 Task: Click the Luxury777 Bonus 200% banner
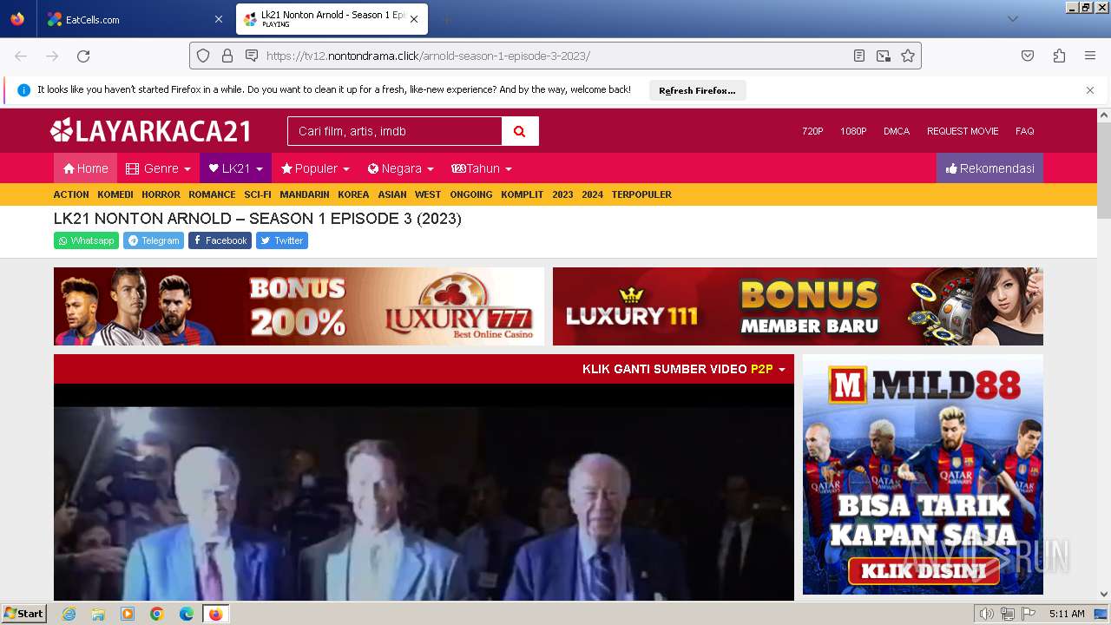[299, 306]
